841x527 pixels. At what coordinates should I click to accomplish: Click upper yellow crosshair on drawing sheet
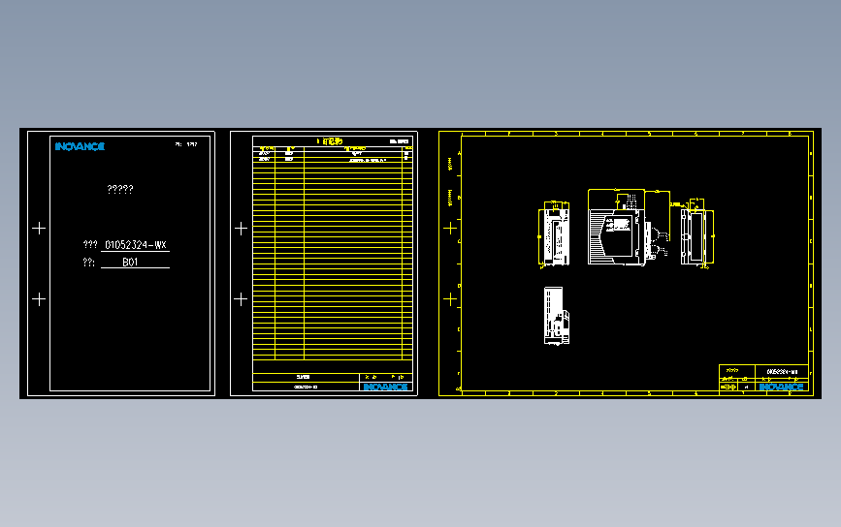click(x=450, y=229)
